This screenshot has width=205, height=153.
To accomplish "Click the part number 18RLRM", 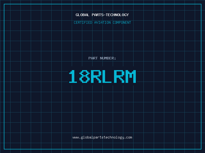I will pyautogui.click(x=102, y=76).
